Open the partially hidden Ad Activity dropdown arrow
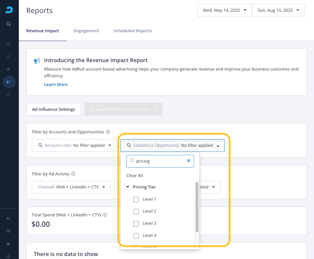This screenshot has width=314, height=259. (213, 187)
